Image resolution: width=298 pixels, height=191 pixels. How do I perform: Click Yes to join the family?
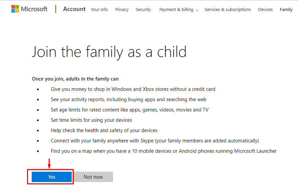point(52,177)
